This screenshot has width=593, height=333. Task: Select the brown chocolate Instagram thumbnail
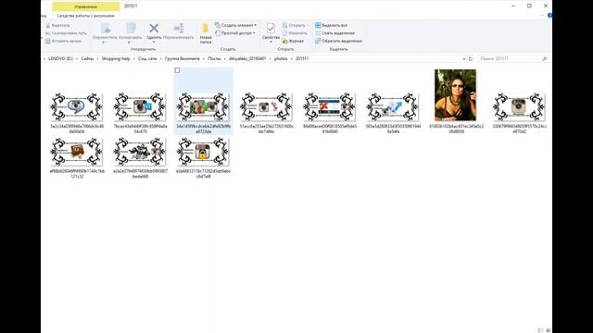pos(77,152)
